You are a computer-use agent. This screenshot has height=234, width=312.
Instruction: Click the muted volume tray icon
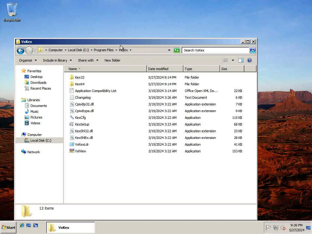pos(283,227)
